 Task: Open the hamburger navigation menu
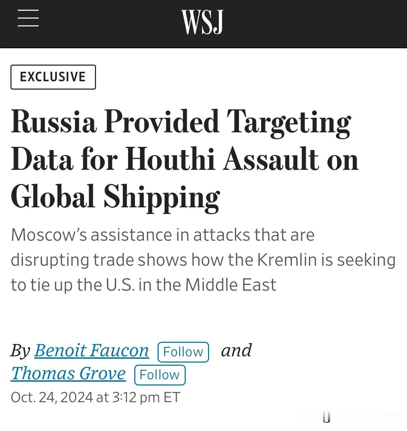tap(28, 18)
